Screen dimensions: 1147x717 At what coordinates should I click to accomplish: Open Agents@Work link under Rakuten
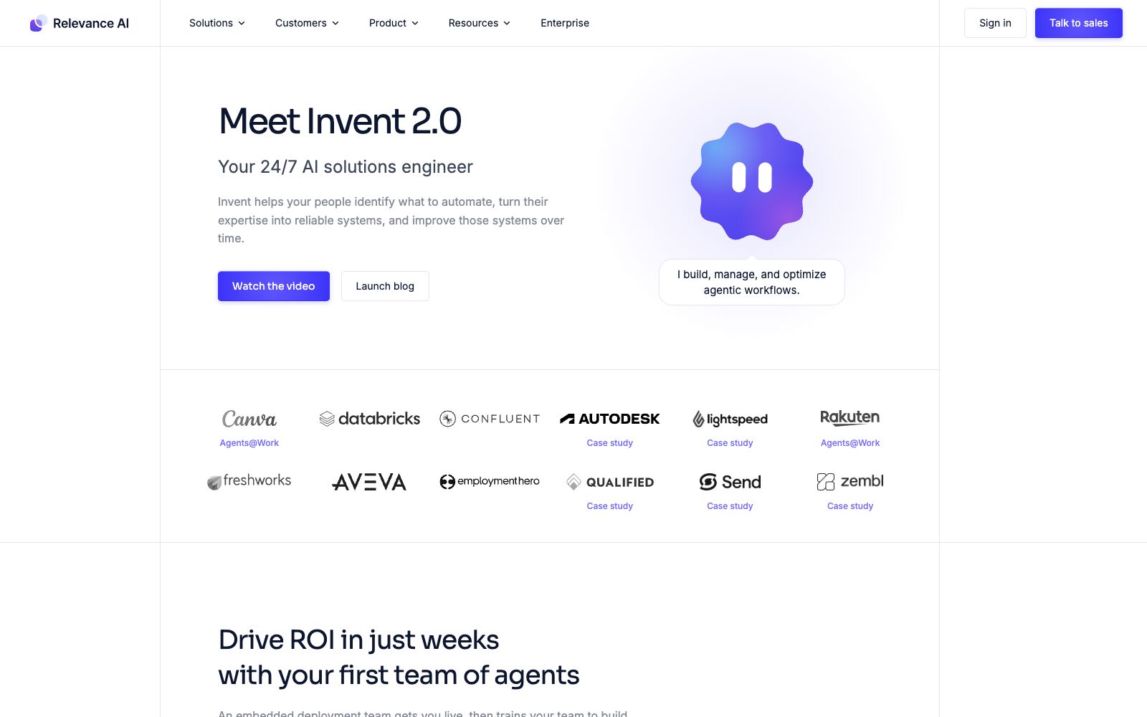coord(850,443)
